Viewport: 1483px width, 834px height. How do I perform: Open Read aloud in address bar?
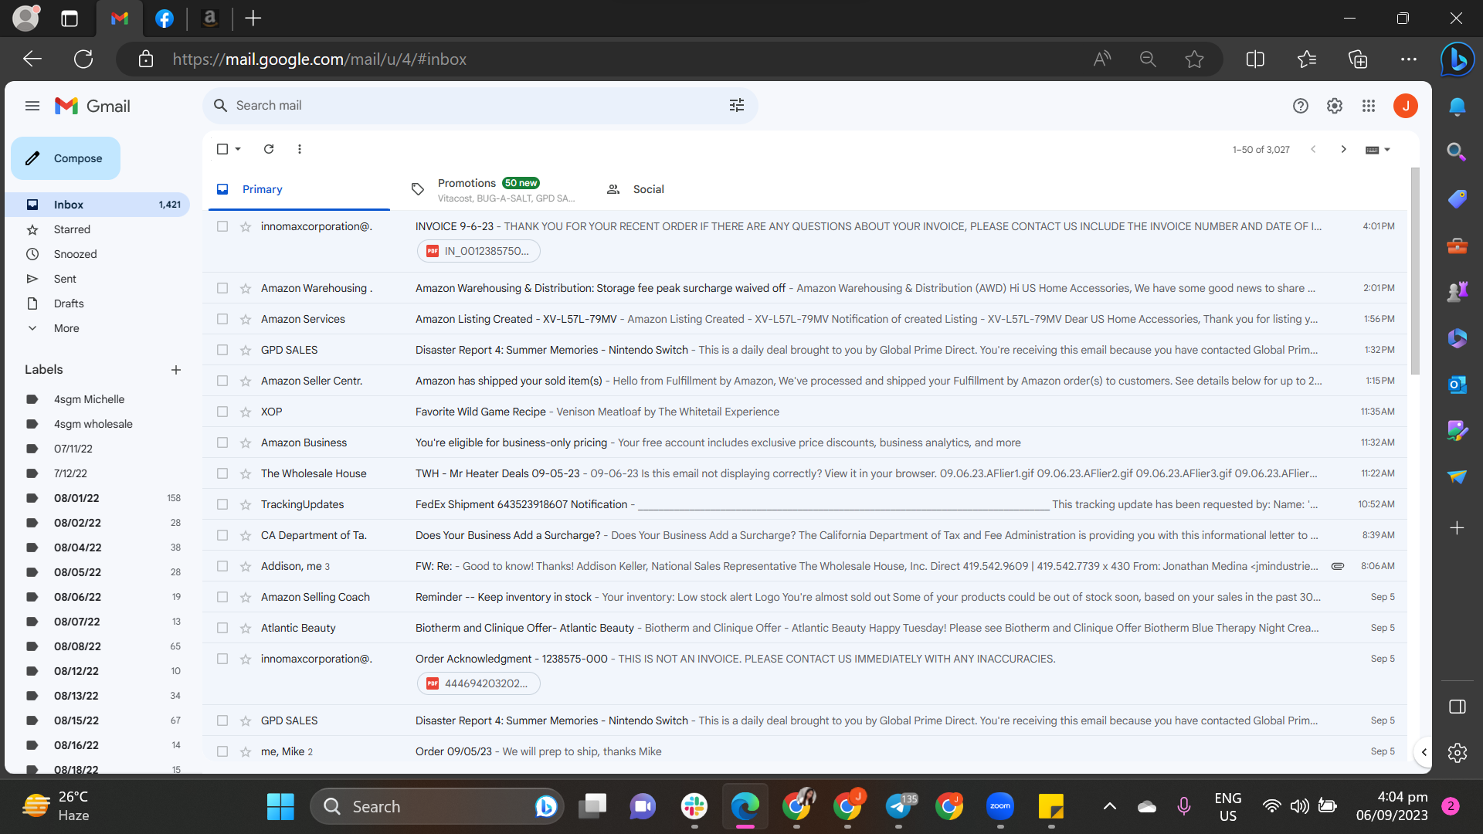pos(1102,59)
